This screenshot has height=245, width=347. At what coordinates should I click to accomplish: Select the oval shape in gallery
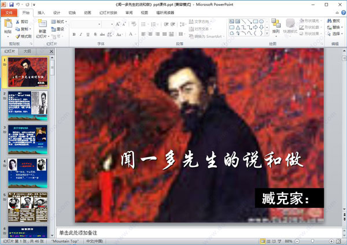click(x=261, y=21)
